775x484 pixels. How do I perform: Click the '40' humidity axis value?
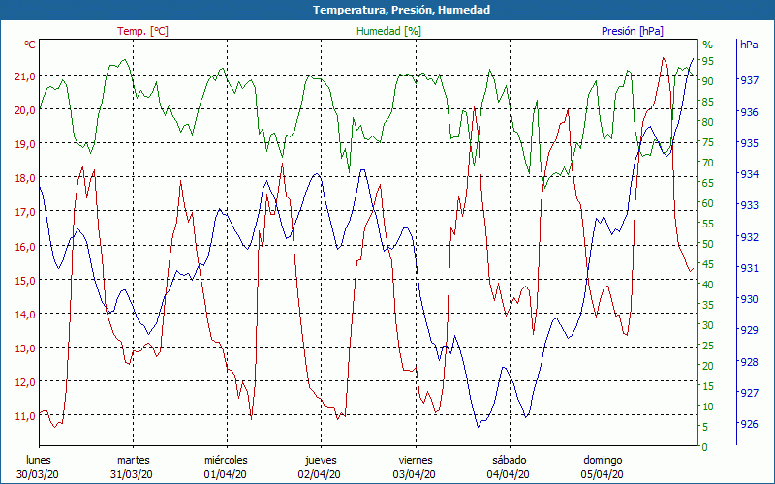pos(707,285)
